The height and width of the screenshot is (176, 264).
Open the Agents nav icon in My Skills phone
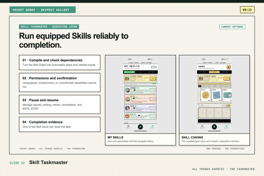pyautogui.click(x=152, y=127)
